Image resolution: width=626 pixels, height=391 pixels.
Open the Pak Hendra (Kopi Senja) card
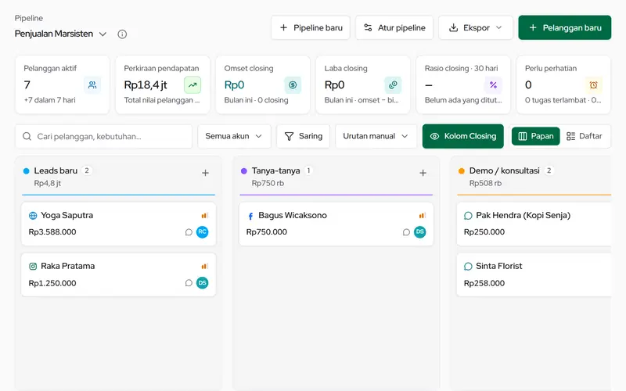click(x=534, y=224)
